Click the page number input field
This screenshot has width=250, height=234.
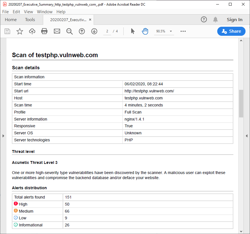click(107, 31)
